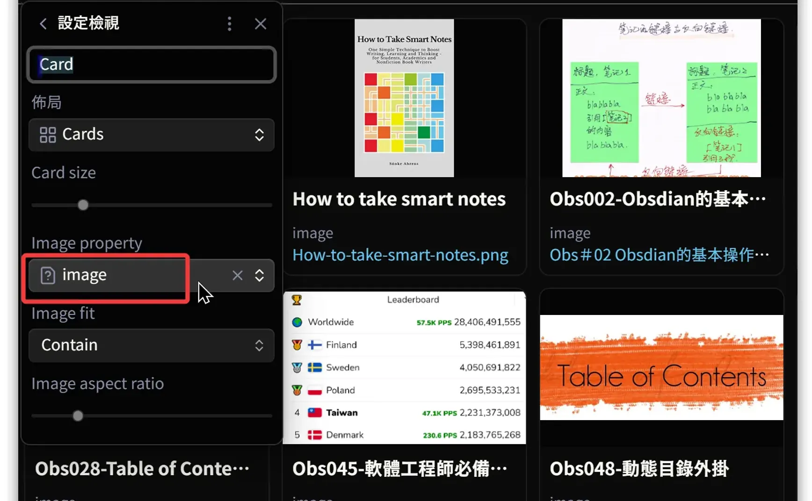This screenshot has width=812, height=501.
Task: Clear the image property using the X icon
Action: coord(237,276)
